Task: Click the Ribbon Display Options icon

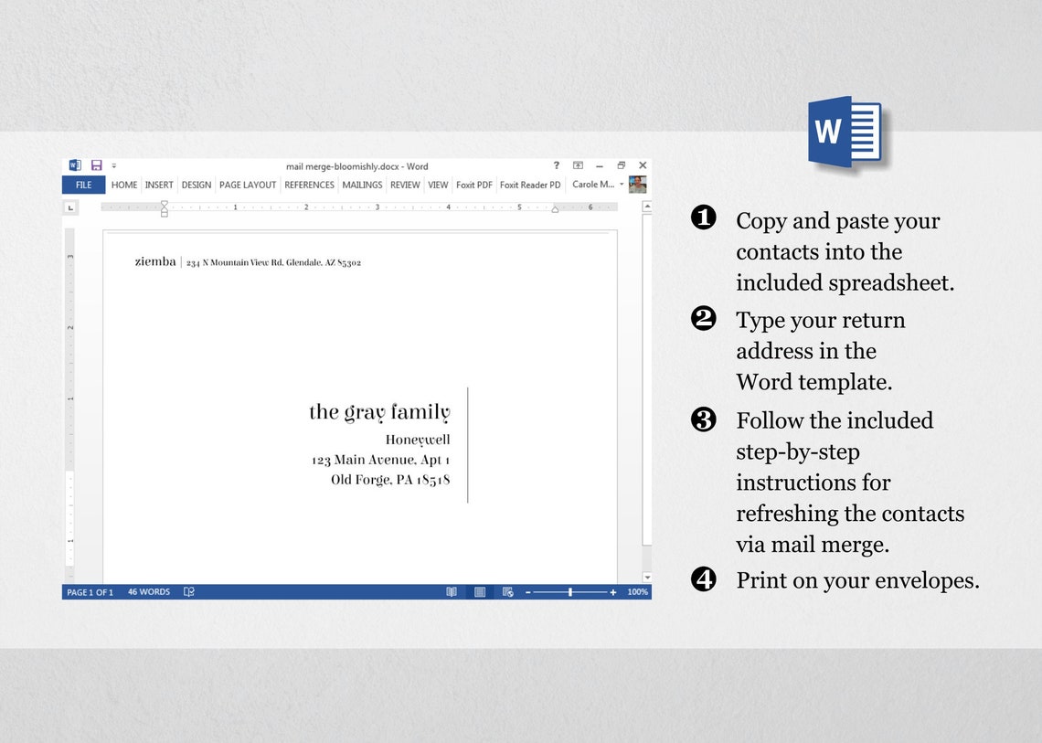Action: click(x=578, y=165)
